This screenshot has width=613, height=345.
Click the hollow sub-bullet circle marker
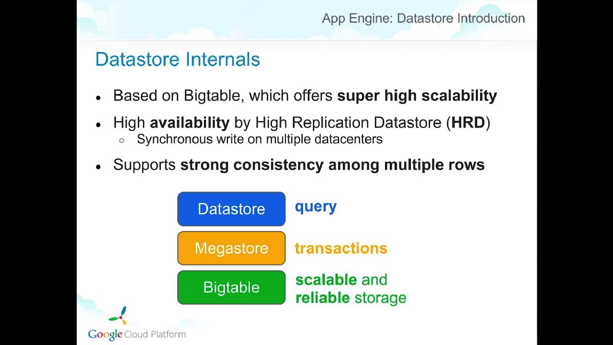pos(122,140)
